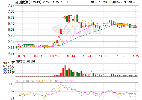The height and width of the screenshot is (100, 142).
Task: Select the 11-27 date label
Action: 135,56
